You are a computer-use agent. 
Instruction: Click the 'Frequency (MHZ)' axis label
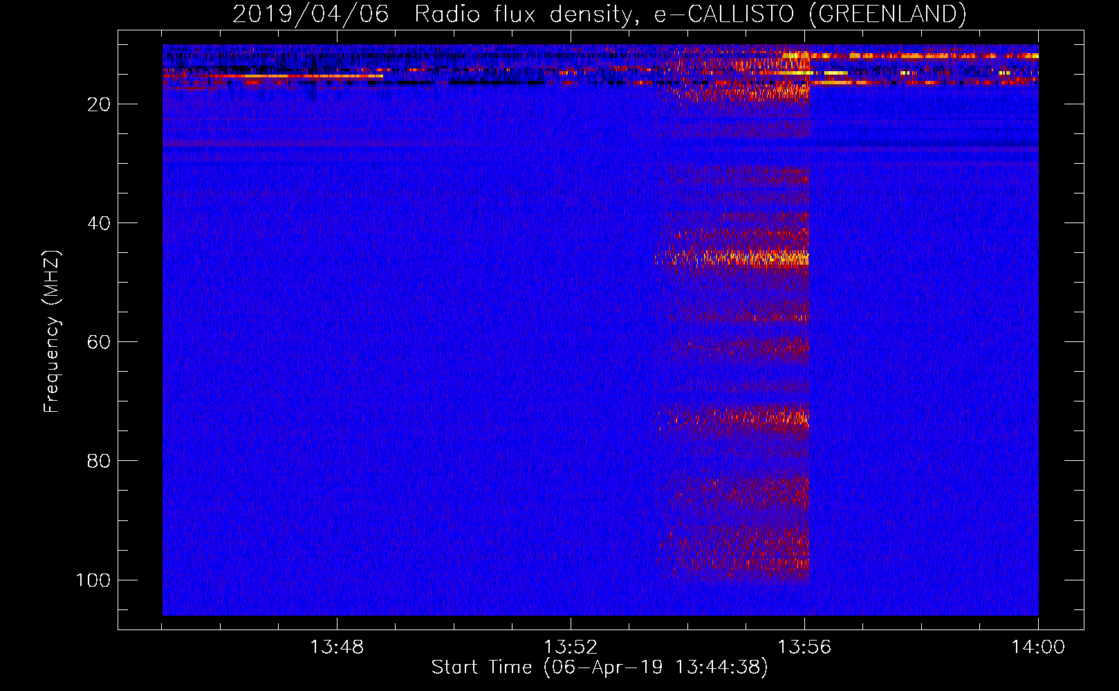pyautogui.click(x=52, y=332)
